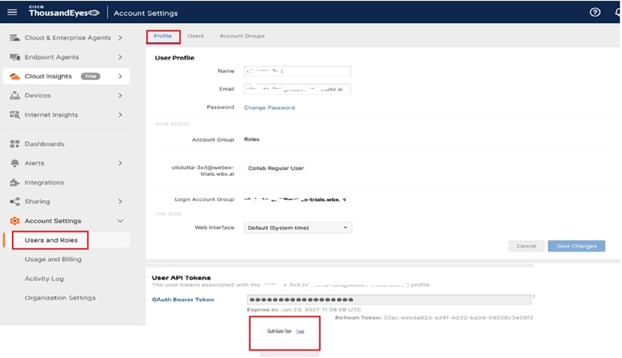
Task: Open the help question mark icon
Action: [595, 12]
